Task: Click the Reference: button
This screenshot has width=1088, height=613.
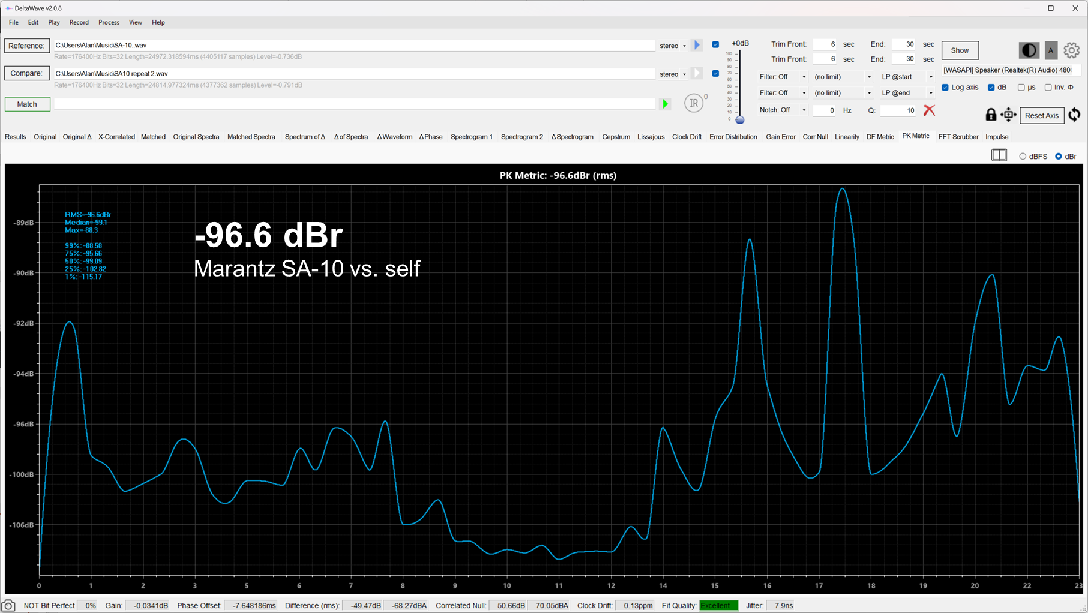Action: (26, 46)
